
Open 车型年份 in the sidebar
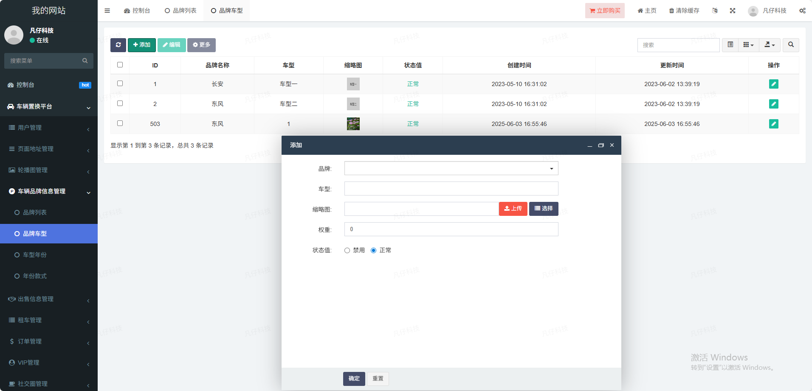point(35,255)
